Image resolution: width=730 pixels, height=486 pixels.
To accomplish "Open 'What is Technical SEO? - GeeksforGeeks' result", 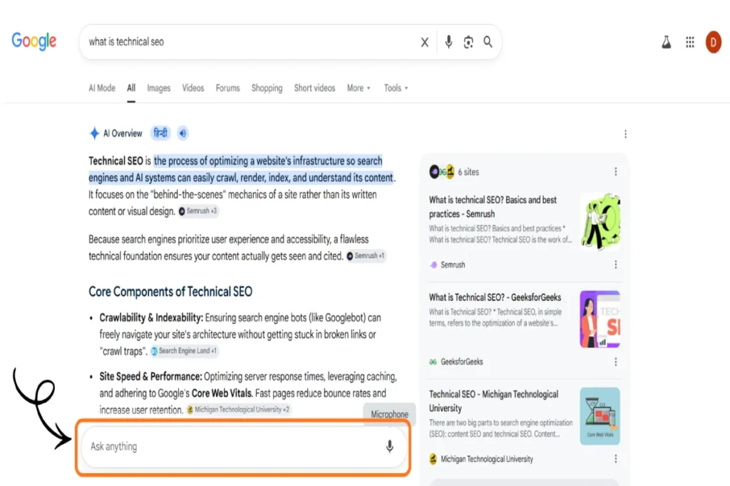I will (495, 297).
